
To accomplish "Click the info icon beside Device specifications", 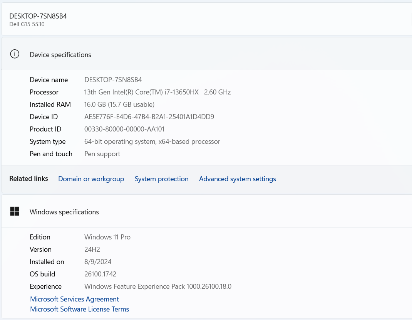I will (15, 54).
